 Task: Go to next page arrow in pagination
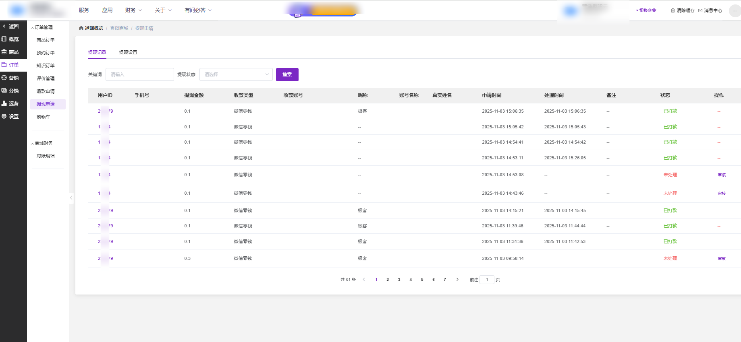[x=457, y=280]
